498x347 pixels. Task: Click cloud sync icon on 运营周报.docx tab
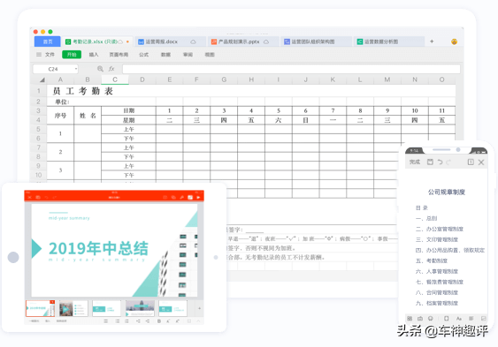tap(193, 41)
